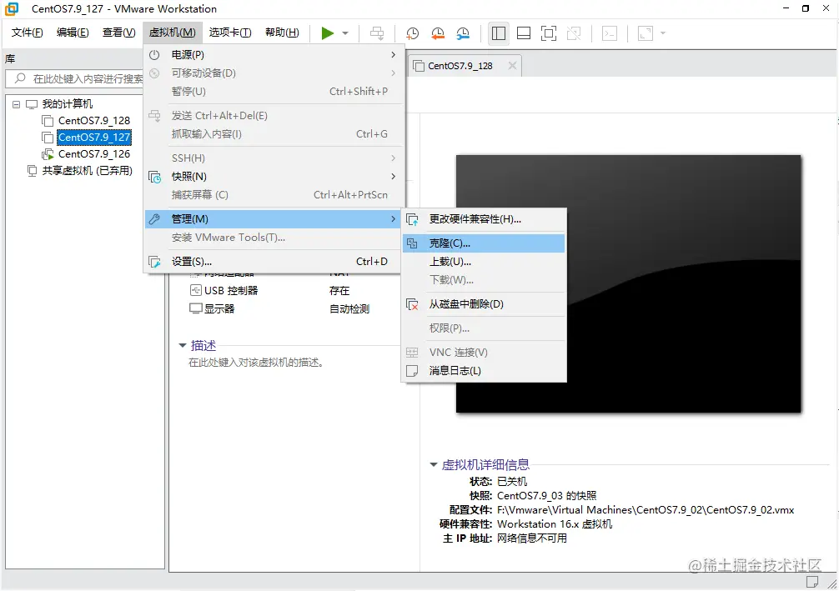Select CentOS7.9_128 in the library tree
This screenshot has height=591, width=839.
93,120
